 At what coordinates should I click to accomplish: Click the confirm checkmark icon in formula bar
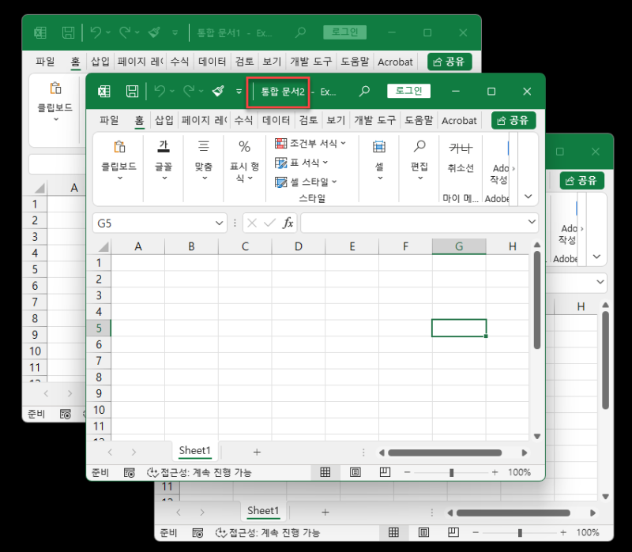(x=269, y=223)
